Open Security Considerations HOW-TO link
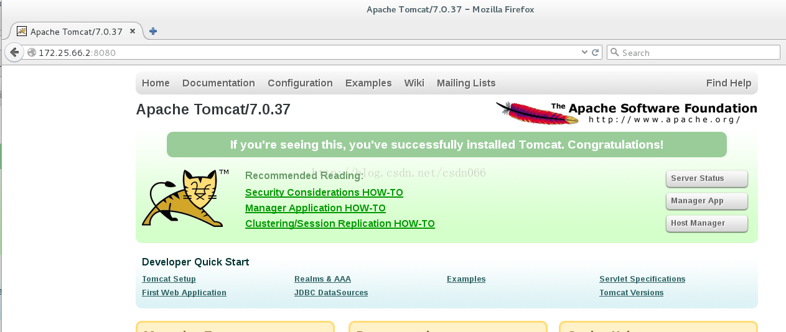 [324, 193]
